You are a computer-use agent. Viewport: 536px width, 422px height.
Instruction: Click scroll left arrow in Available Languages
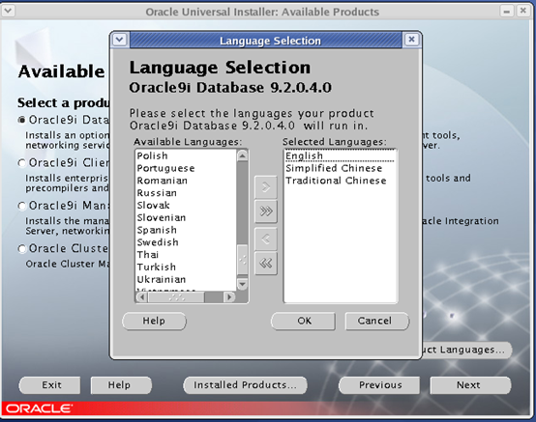pyautogui.click(x=141, y=297)
